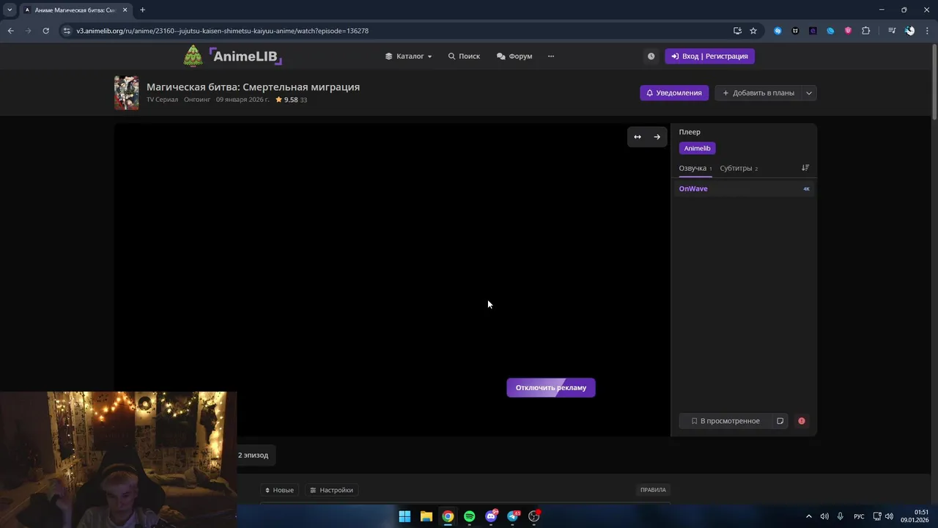Go to next episode with right arrow icon

[657, 136]
